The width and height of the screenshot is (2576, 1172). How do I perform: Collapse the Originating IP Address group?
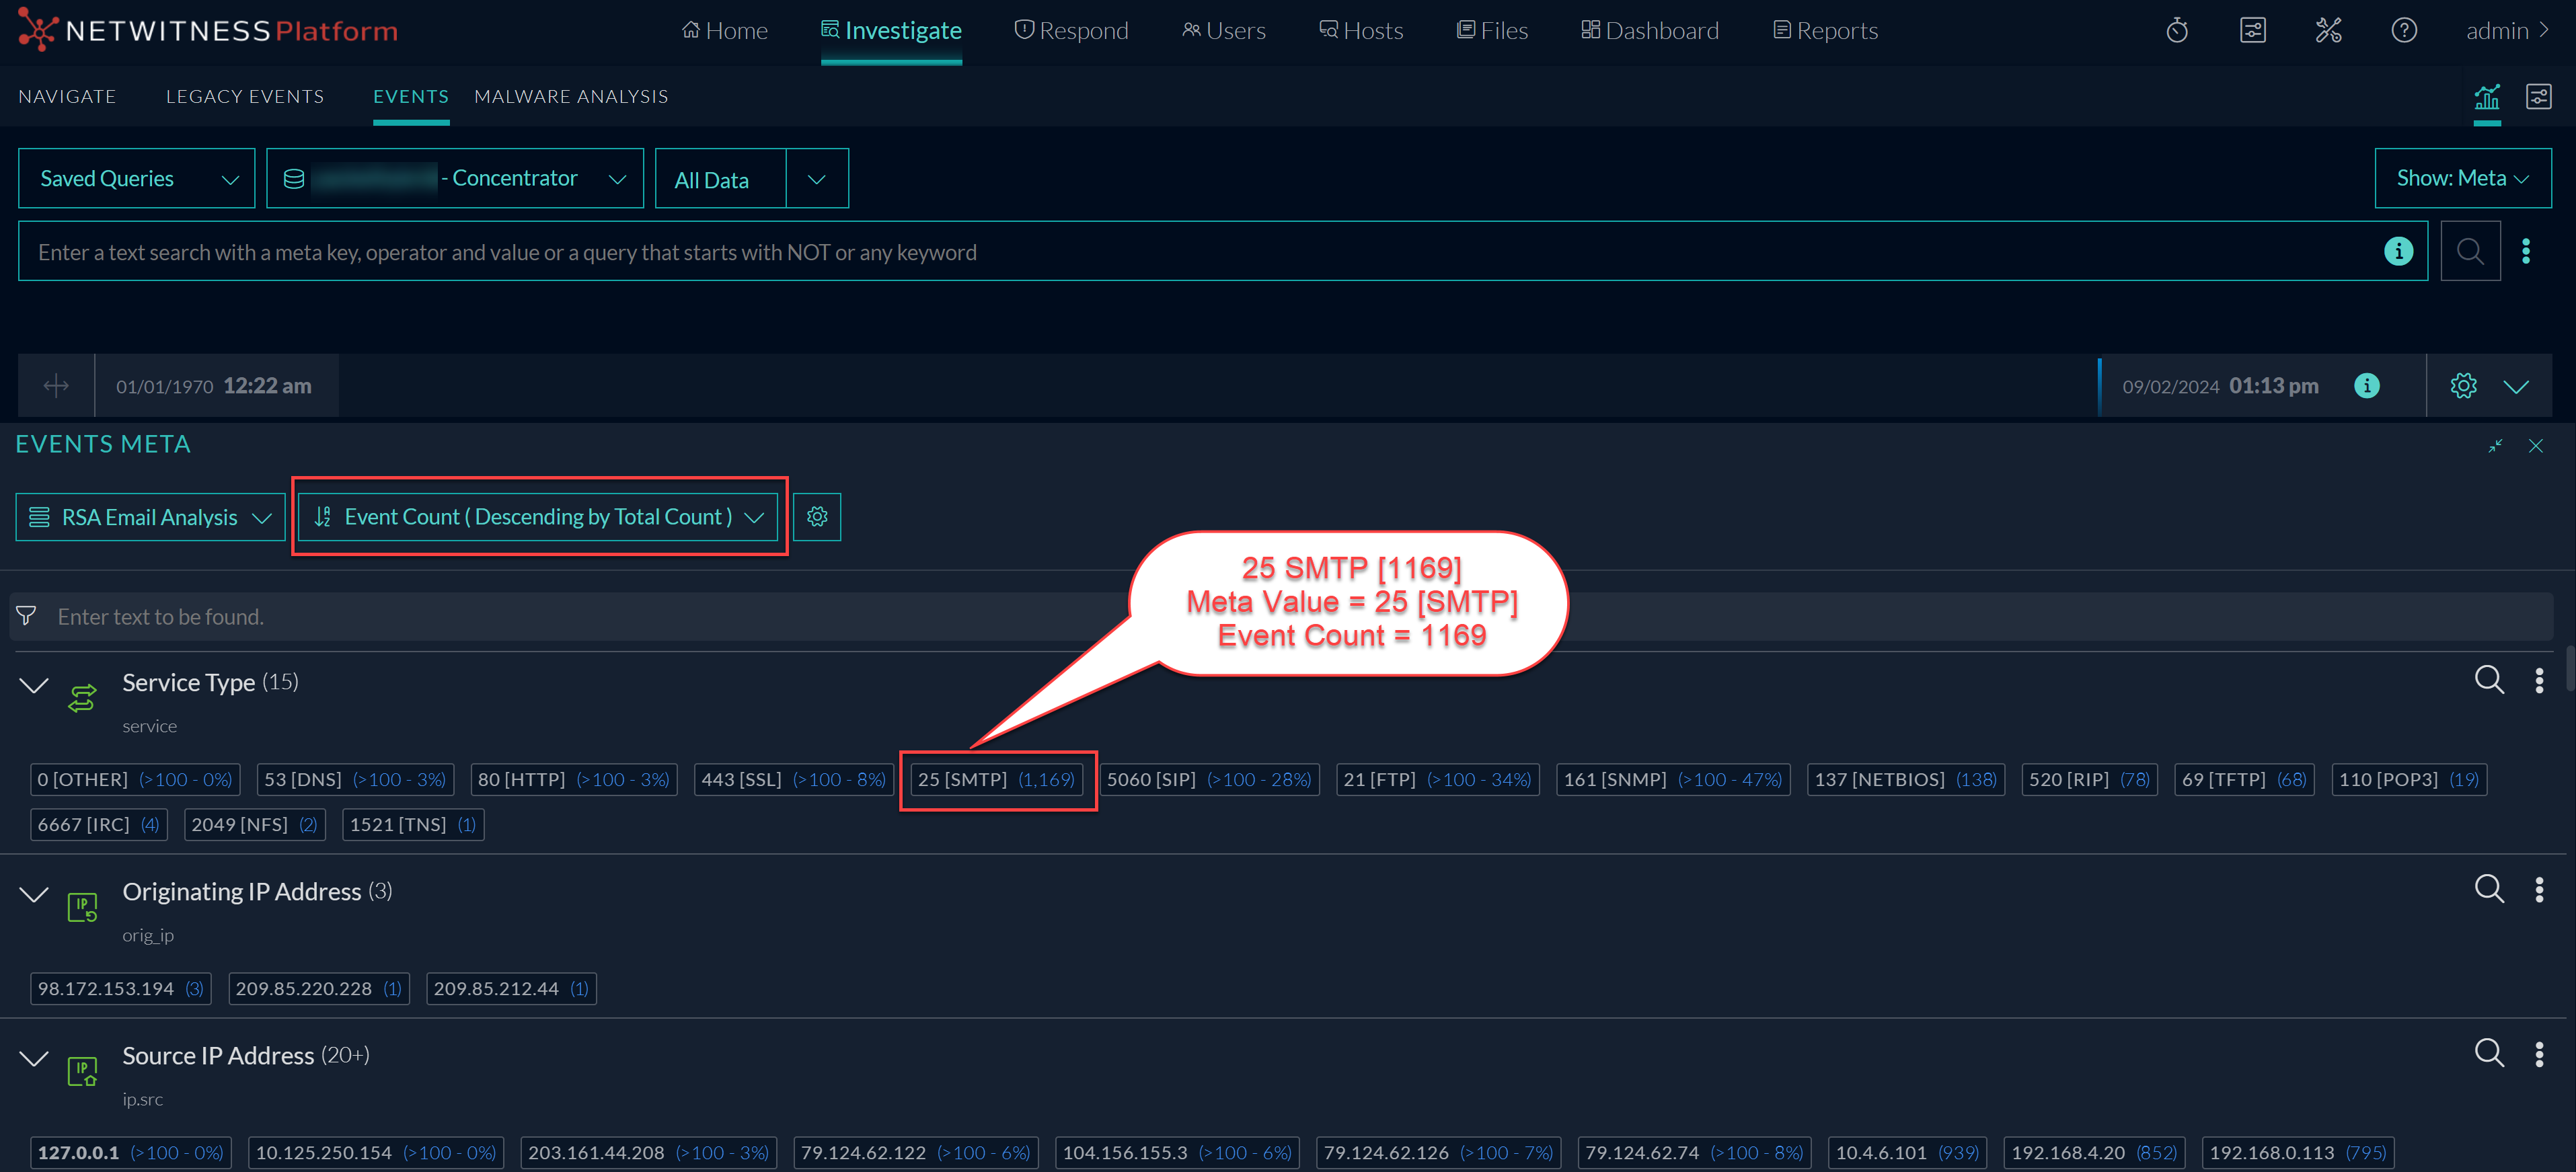(34, 894)
